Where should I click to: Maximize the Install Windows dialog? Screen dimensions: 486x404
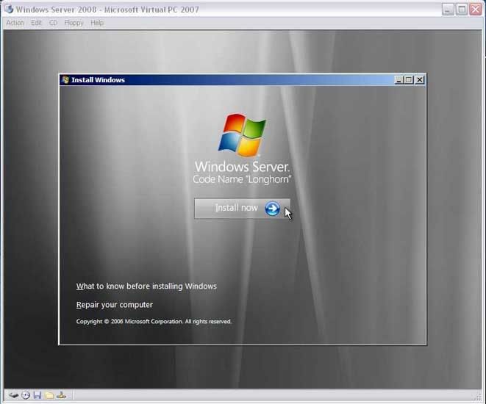(x=409, y=80)
